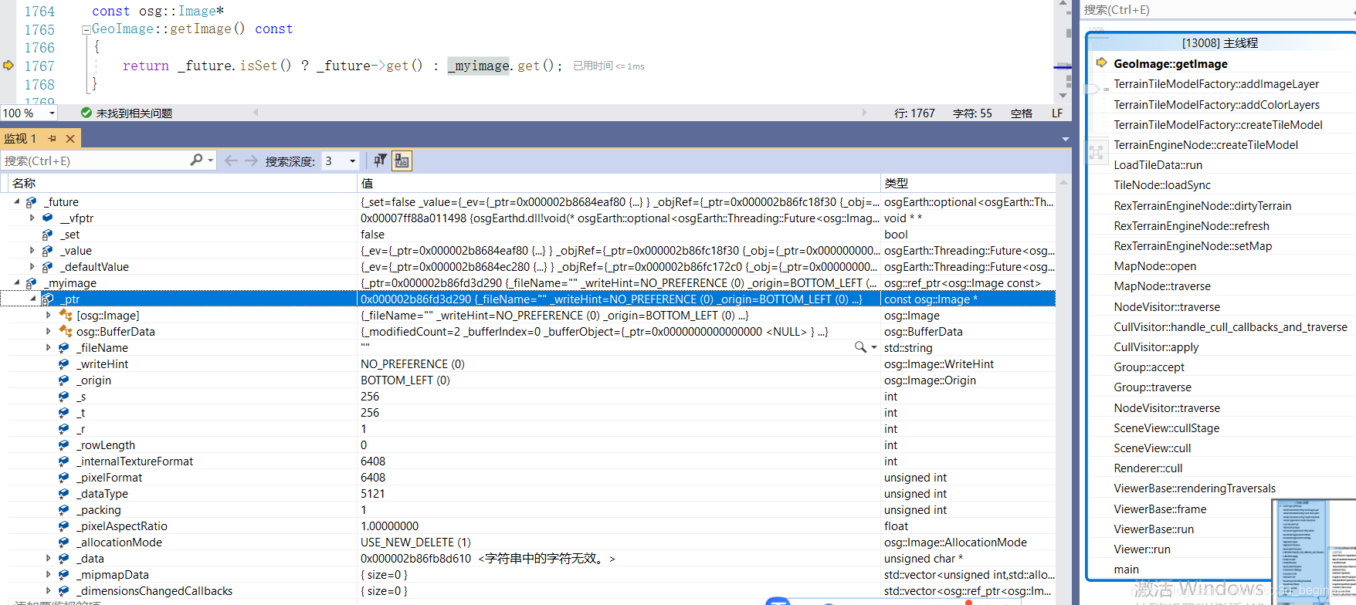1356x605 pixels.
Task: Expand the _value node
Action: click(x=32, y=251)
